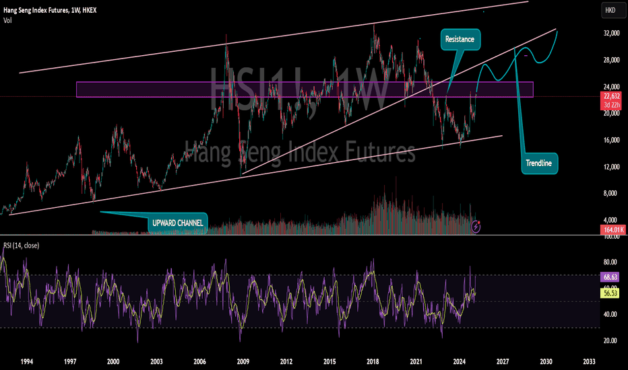Click the 2018 time axis label

tap(373, 362)
